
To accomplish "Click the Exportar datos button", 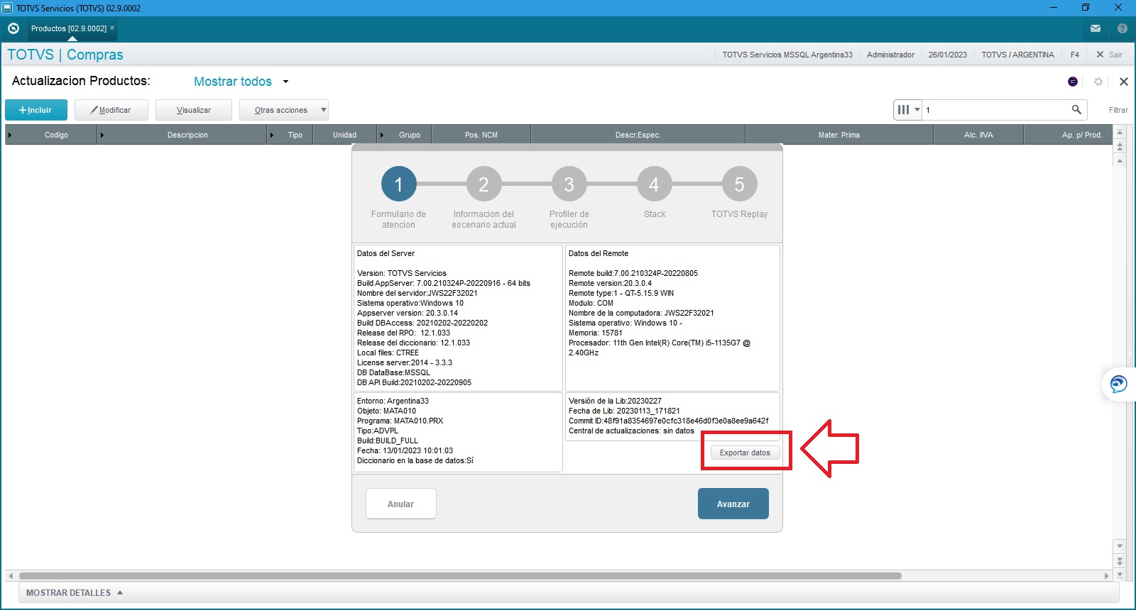I will click(x=745, y=453).
